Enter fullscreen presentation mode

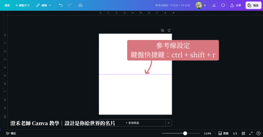251,133
